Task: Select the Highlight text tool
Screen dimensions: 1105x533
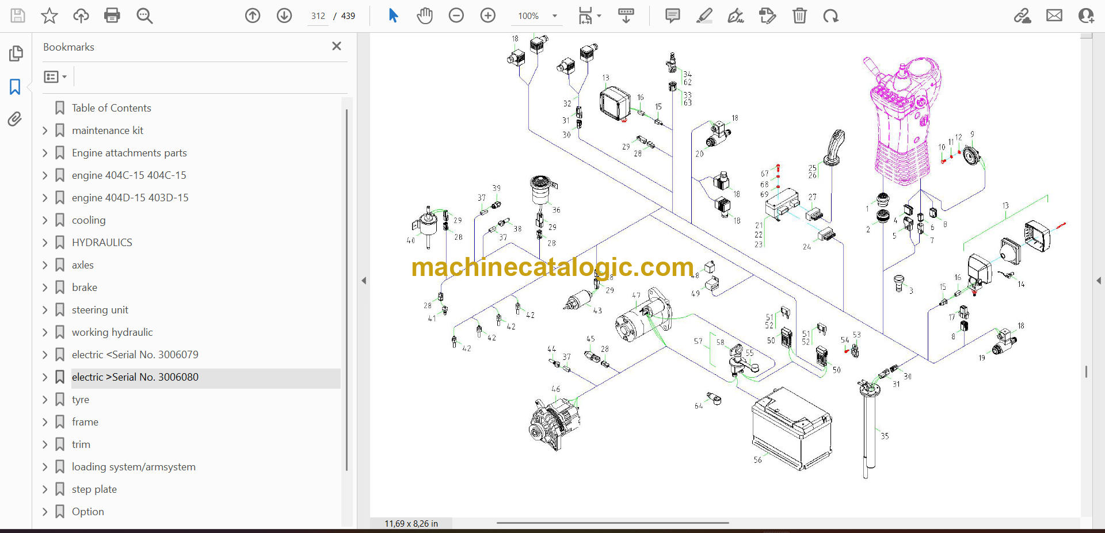Action: [704, 16]
